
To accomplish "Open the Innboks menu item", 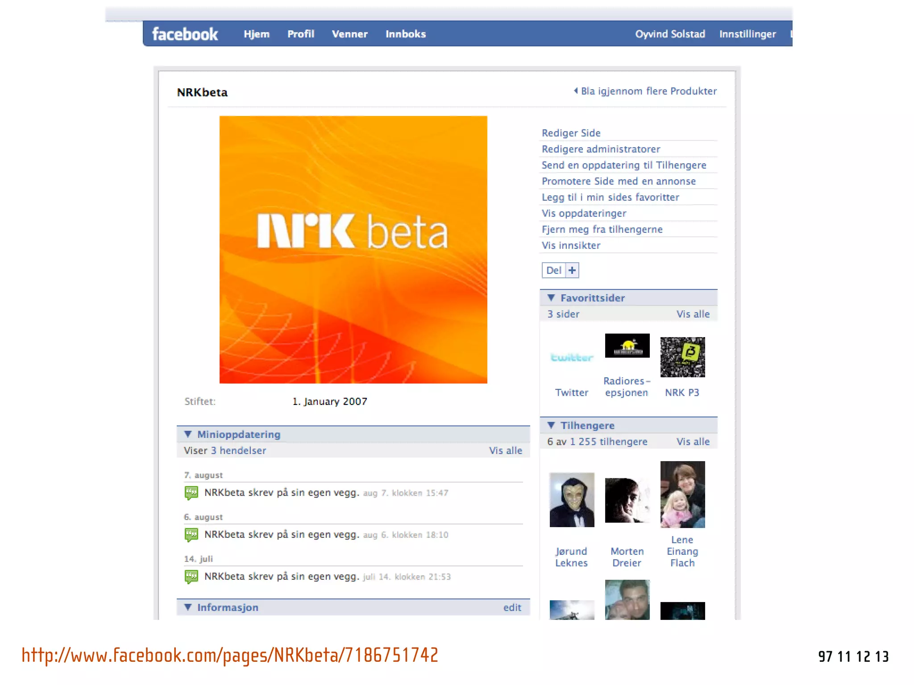I will tap(406, 34).
